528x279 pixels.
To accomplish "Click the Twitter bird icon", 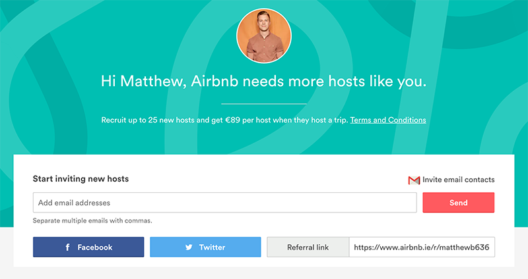I will pos(189,247).
